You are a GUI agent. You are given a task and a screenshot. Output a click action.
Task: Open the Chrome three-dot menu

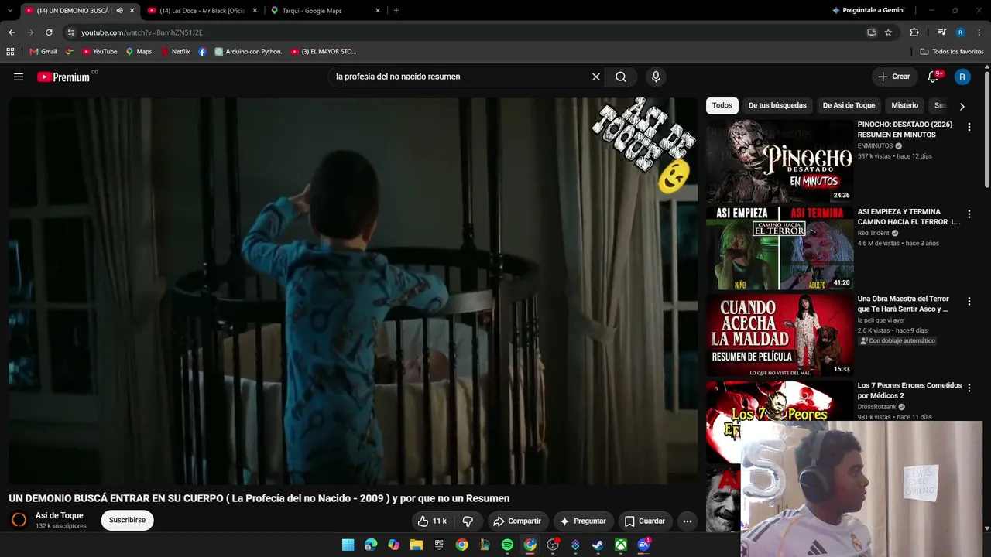pos(979,32)
